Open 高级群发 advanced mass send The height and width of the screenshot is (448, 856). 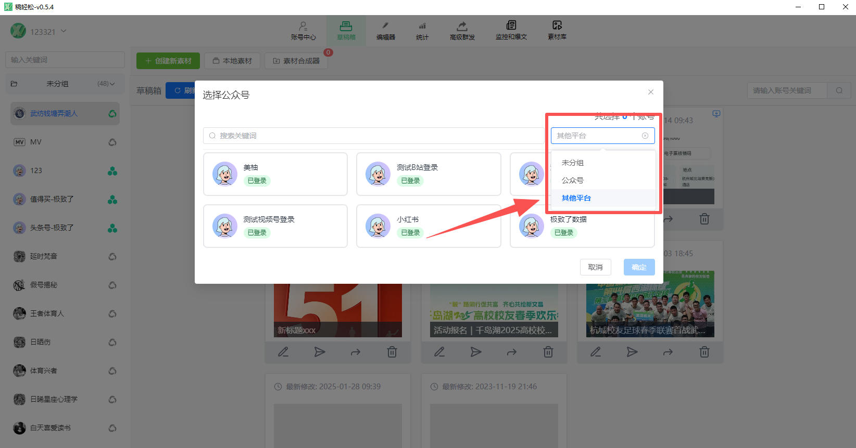click(x=462, y=30)
